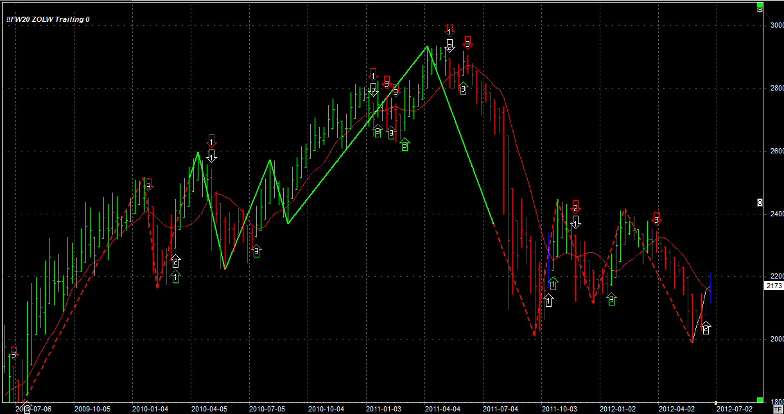The image size is (784, 414).
Task: Click the white down-arrow below the 2600 peak
Action: pyautogui.click(x=211, y=155)
